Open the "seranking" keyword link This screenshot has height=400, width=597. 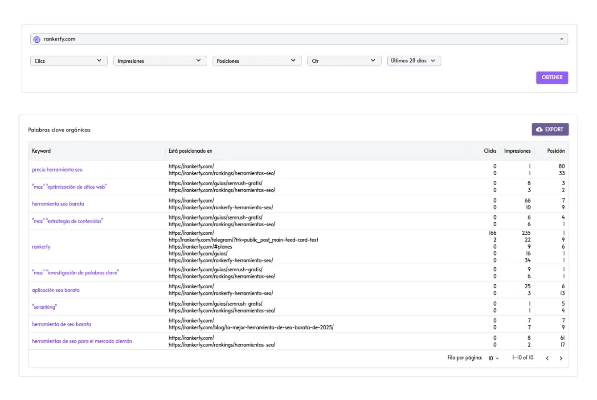[45, 307]
